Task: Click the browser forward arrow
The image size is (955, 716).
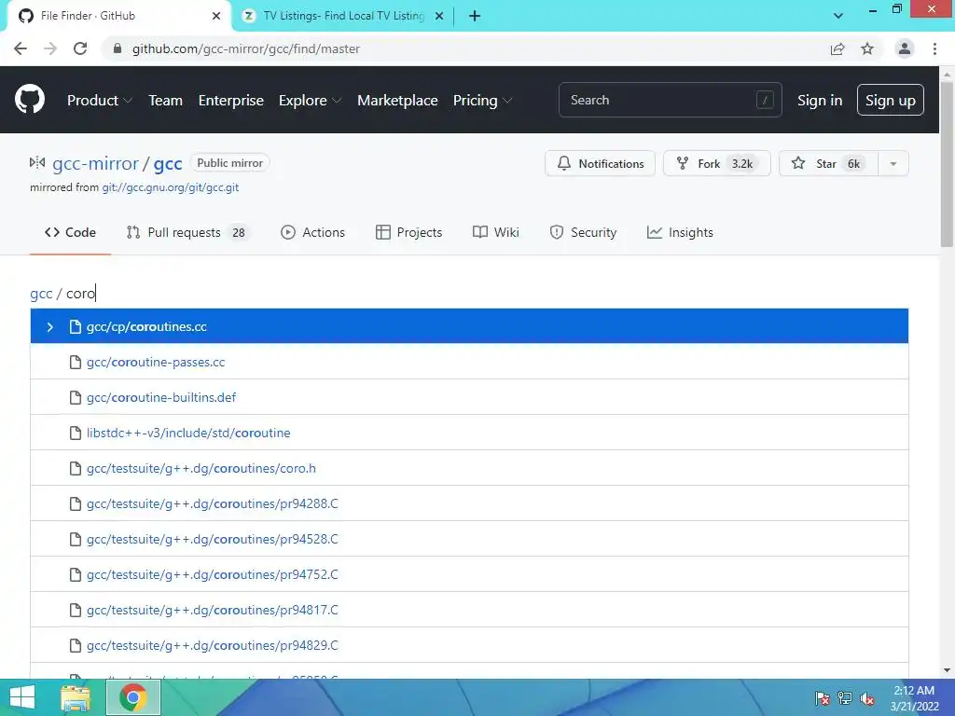Action: [x=50, y=48]
